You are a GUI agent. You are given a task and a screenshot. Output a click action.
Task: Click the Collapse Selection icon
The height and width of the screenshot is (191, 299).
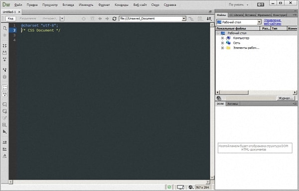(4, 53)
